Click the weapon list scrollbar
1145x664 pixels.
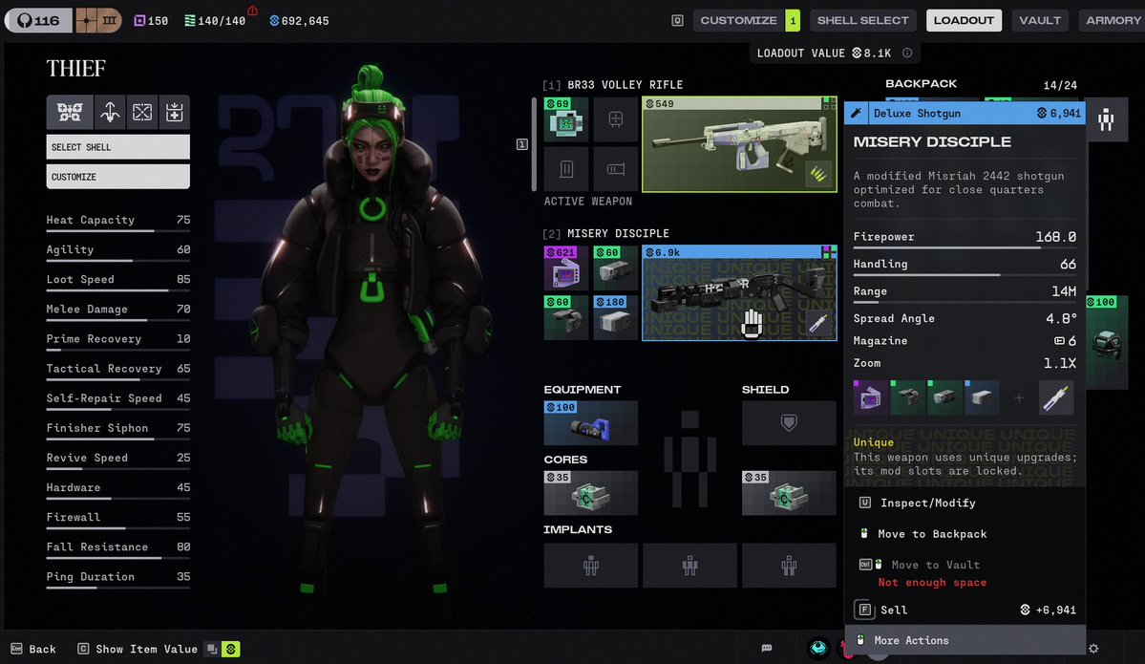click(x=534, y=144)
